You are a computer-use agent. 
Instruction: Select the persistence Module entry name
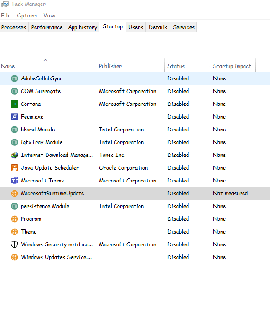(45, 206)
